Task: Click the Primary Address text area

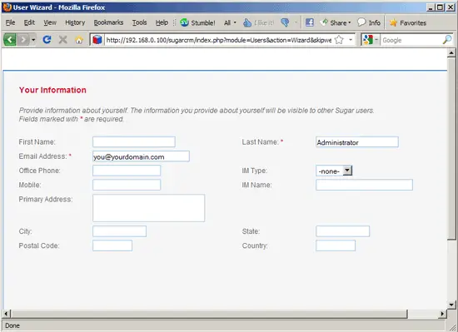Action: point(149,208)
